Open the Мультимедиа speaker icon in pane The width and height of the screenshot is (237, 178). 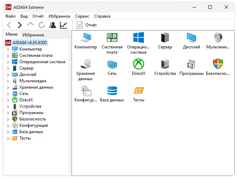tap(218, 37)
